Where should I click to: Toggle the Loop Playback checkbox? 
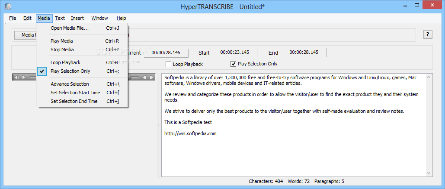tap(168, 64)
